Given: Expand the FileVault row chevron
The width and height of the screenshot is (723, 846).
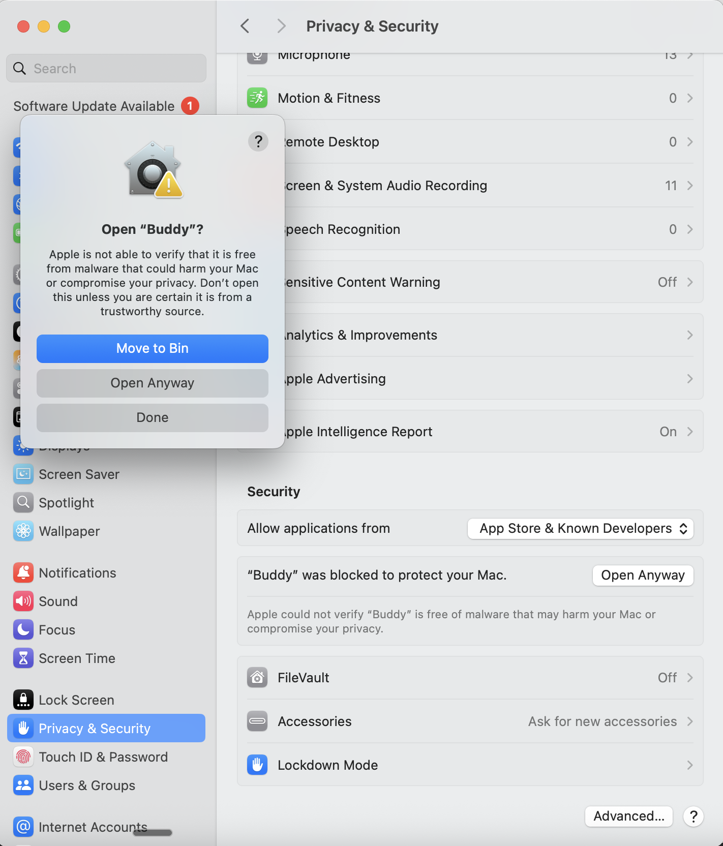Looking at the screenshot, I should (x=690, y=677).
